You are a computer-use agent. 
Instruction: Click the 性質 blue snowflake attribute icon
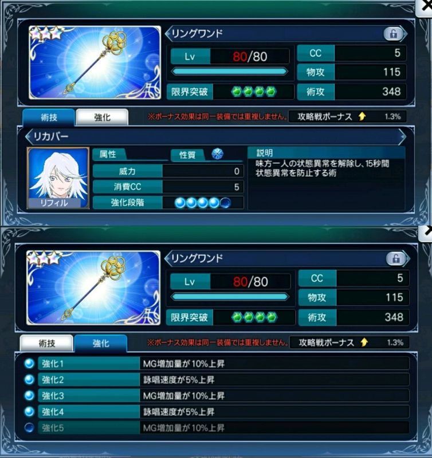coord(218,153)
